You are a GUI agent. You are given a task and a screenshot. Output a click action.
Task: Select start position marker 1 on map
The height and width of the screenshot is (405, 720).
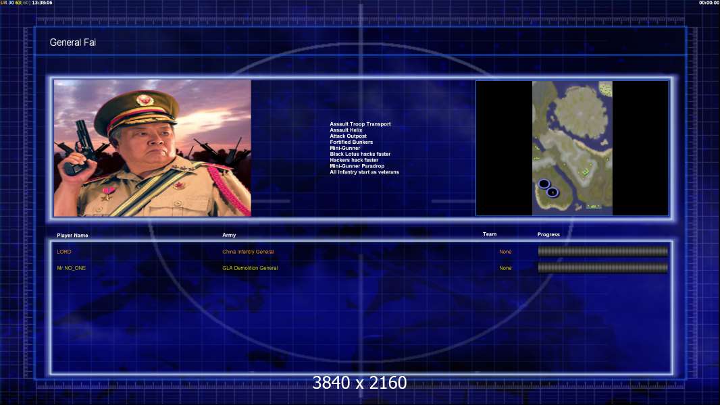(x=552, y=192)
